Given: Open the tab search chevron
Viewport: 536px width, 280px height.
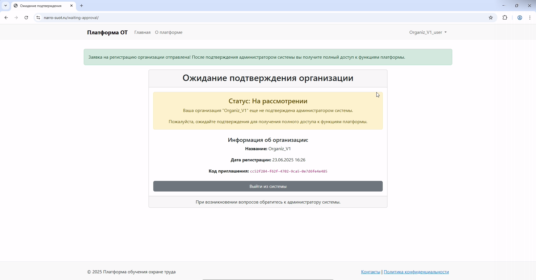Looking at the screenshot, I should pyautogui.click(x=5, y=6).
